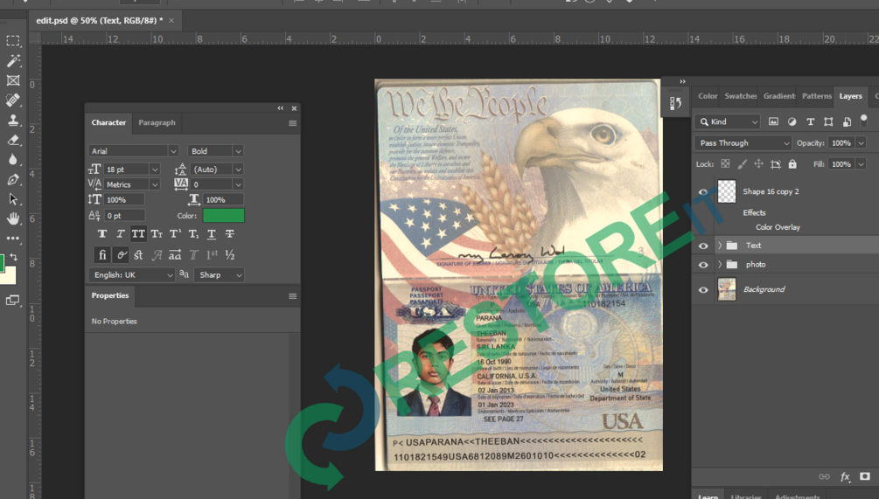Filter layers by smart objects icon
This screenshot has width=879, height=499.
(847, 121)
